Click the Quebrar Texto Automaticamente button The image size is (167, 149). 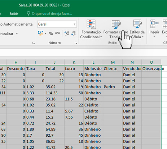(x=16, y=24)
